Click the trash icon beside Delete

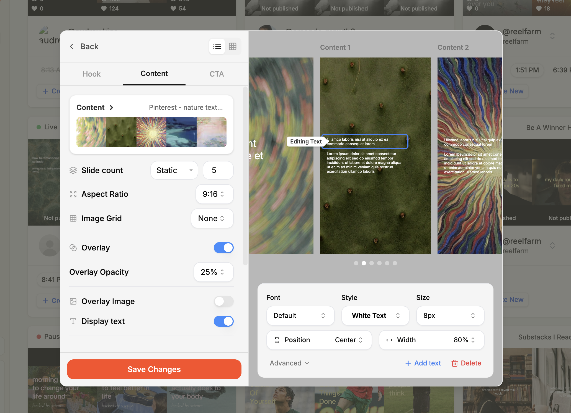click(x=455, y=363)
